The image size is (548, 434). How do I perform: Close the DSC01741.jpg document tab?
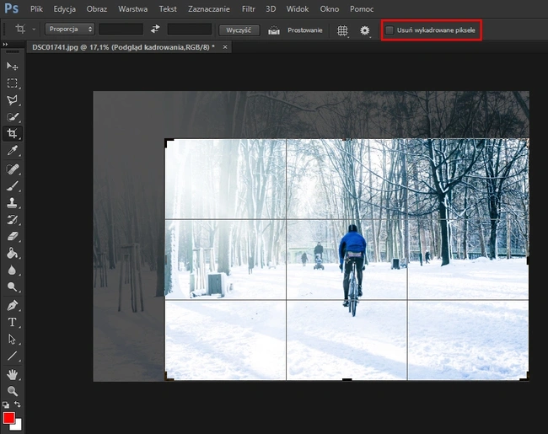coord(225,47)
